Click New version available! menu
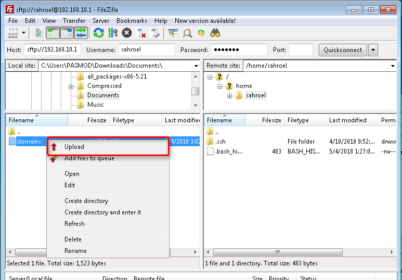402x280 pixels. [205, 21]
